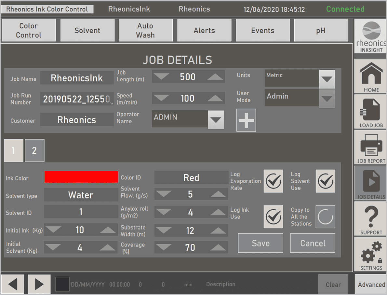Open the Job Report printer icon
Viewport: 387px width, 295px height.
pos(371,147)
